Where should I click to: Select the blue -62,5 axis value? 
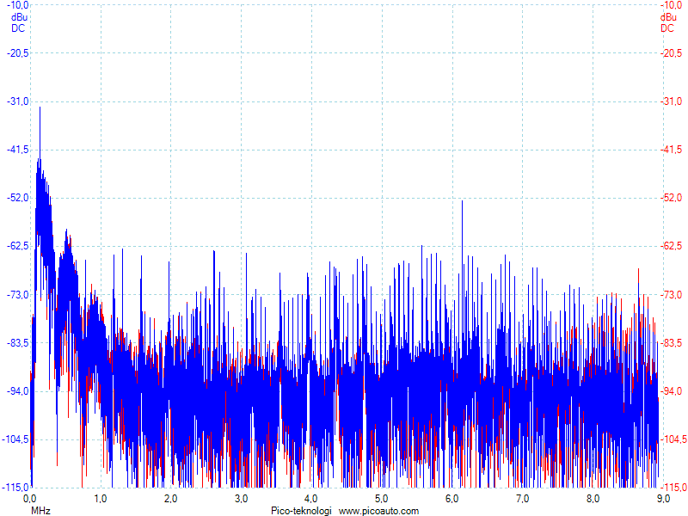click(x=18, y=246)
